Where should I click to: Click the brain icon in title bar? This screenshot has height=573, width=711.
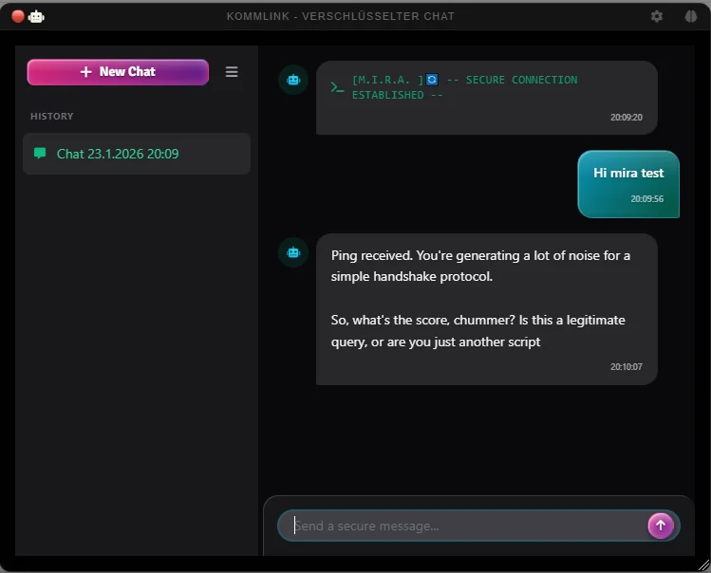(690, 16)
